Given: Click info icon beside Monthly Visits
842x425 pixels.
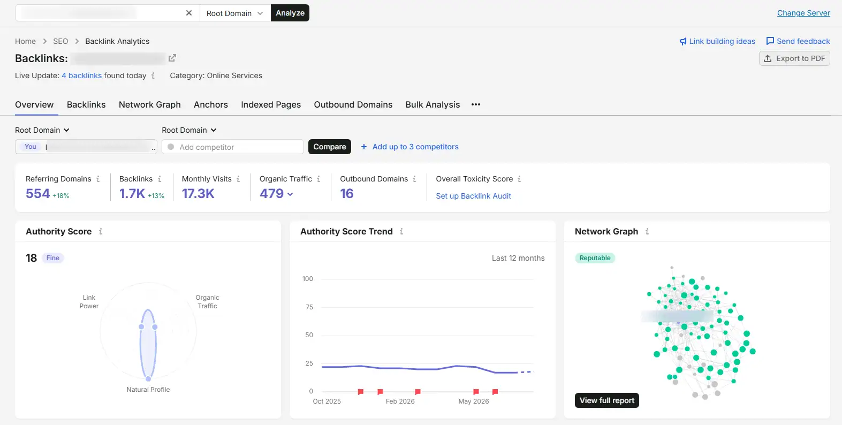Looking at the screenshot, I should (238, 179).
